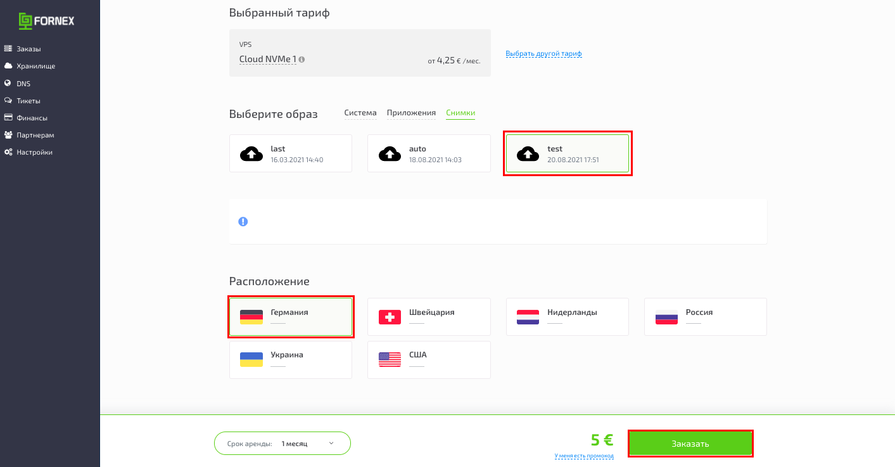The width and height of the screenshot is (895, 467).
Task: Select the 'last' snapshot card
Action: tap(291, 153)
